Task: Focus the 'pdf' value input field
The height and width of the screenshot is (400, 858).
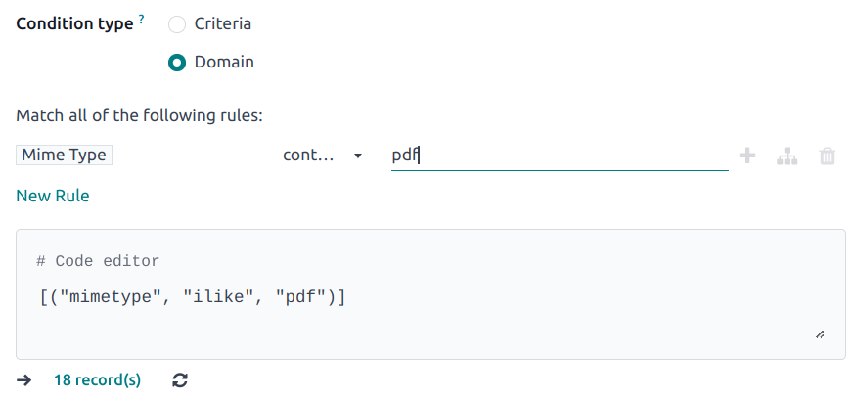Action: [559, 156]
